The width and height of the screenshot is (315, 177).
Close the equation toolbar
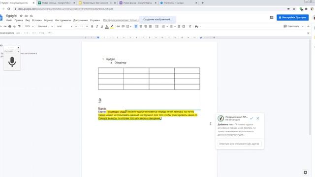[309, 33]
